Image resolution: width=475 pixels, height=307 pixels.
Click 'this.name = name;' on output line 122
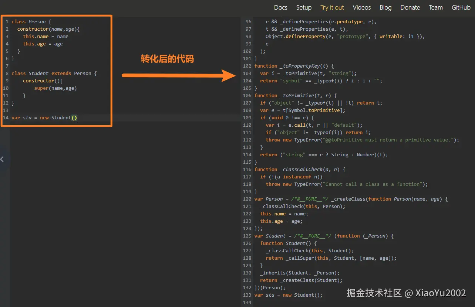(x=284, y=214)
